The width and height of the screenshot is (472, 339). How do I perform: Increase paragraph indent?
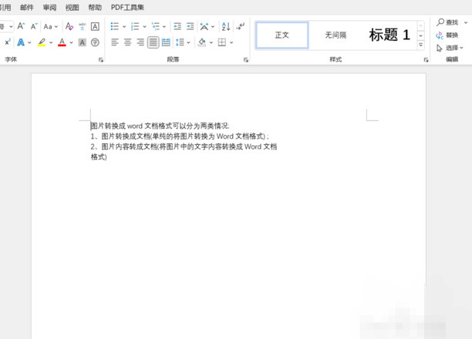click(190, 26)
